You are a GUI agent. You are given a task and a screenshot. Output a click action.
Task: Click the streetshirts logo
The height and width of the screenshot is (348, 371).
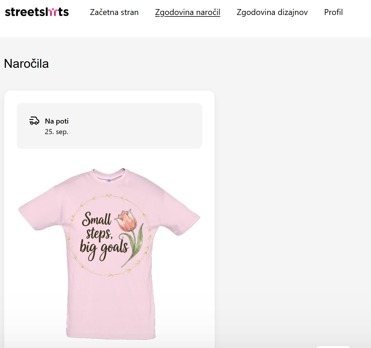coord(37,12)
